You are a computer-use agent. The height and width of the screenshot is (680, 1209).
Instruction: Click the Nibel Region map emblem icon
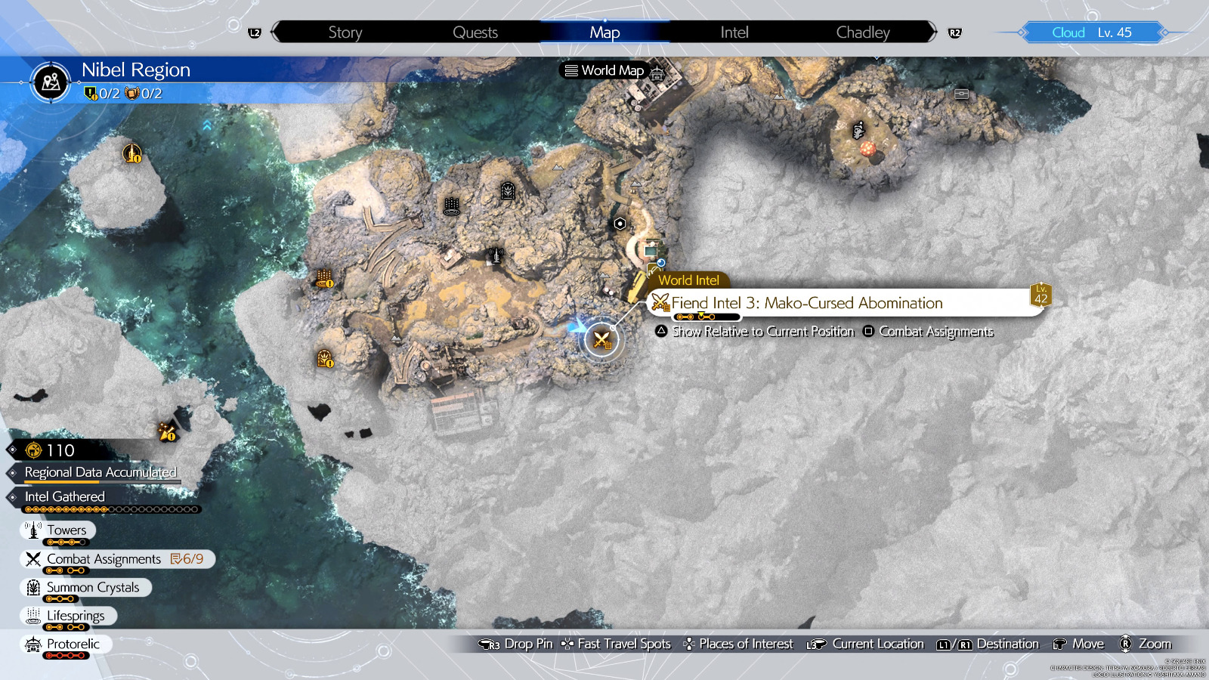coord(51,82)
